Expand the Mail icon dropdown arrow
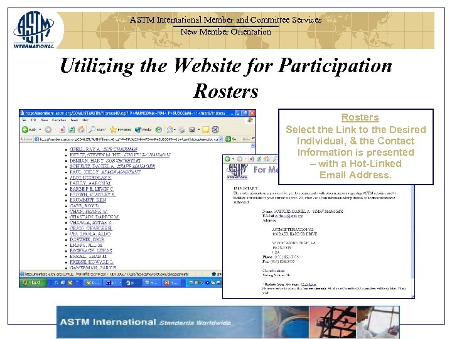The image size is (452, 339). [x=175, y=130]
